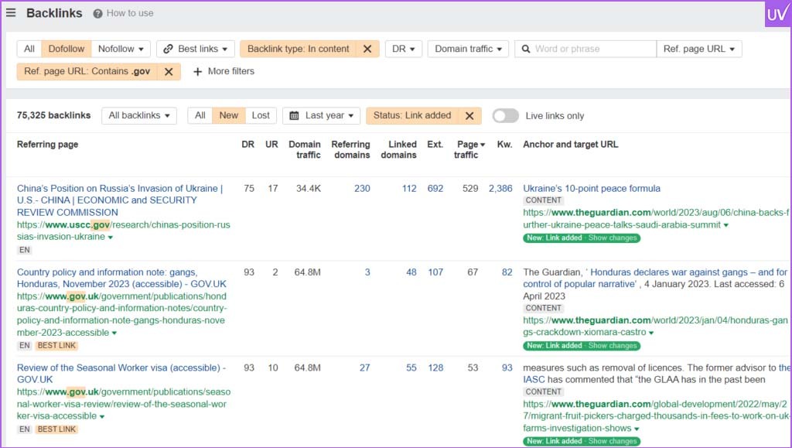Select the Lost status tab
Screen dimensions: 792x448
261,115
